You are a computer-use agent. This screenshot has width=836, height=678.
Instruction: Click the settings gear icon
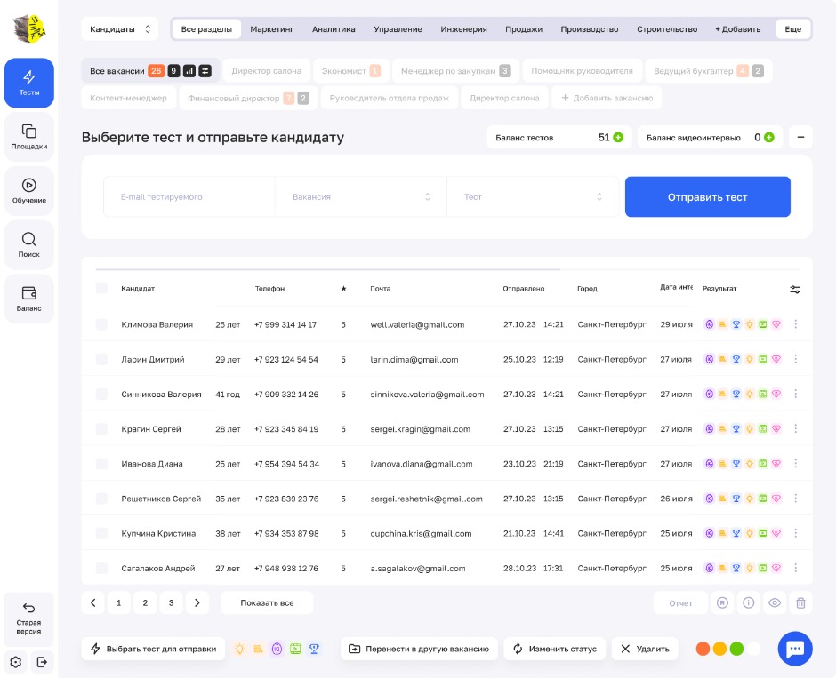pyautogui.click(x=16, y=661)
